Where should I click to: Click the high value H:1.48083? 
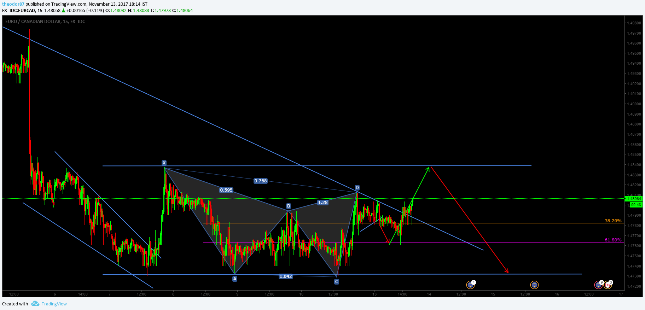[x=139, y=11]
